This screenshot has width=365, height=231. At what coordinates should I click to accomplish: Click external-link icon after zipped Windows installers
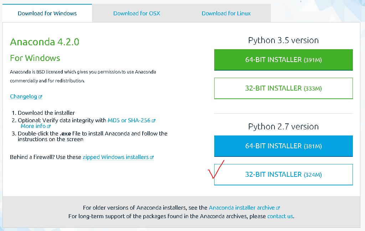point(152,158)
